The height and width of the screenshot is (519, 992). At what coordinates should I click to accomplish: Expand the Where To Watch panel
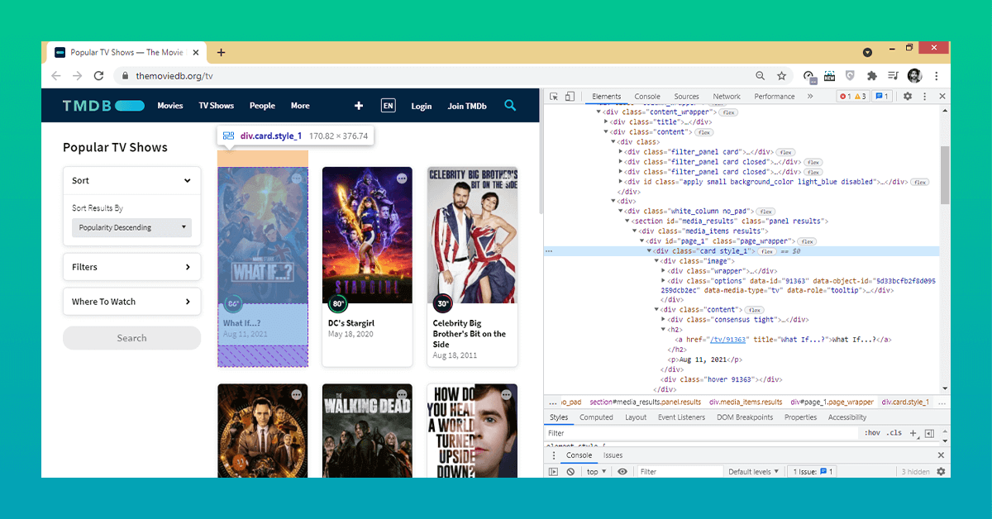(131, 302)
